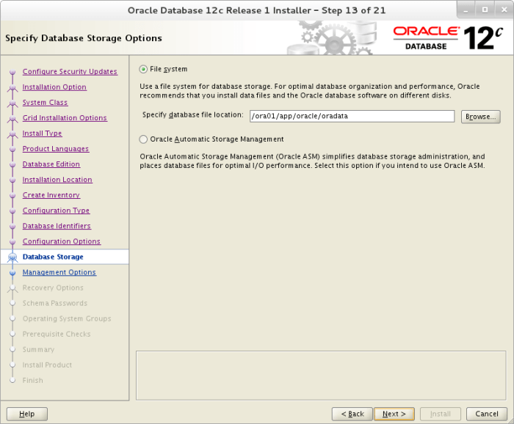Click step marker beside Installation Location
The image size is (514, 424).
[x=12, y=180]
